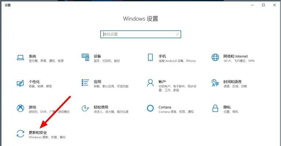Viewport: 281px width, 146px height.
Task: Select the 网络和 Internet title text
Action: [x=236, y=56]
